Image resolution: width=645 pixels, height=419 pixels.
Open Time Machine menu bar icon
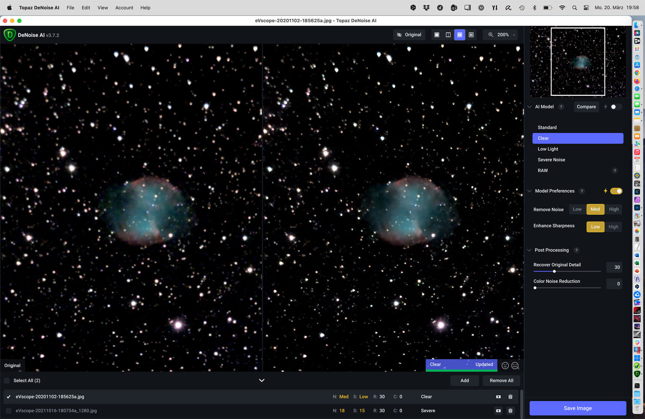pyautogui.click(x=522, y=8)
